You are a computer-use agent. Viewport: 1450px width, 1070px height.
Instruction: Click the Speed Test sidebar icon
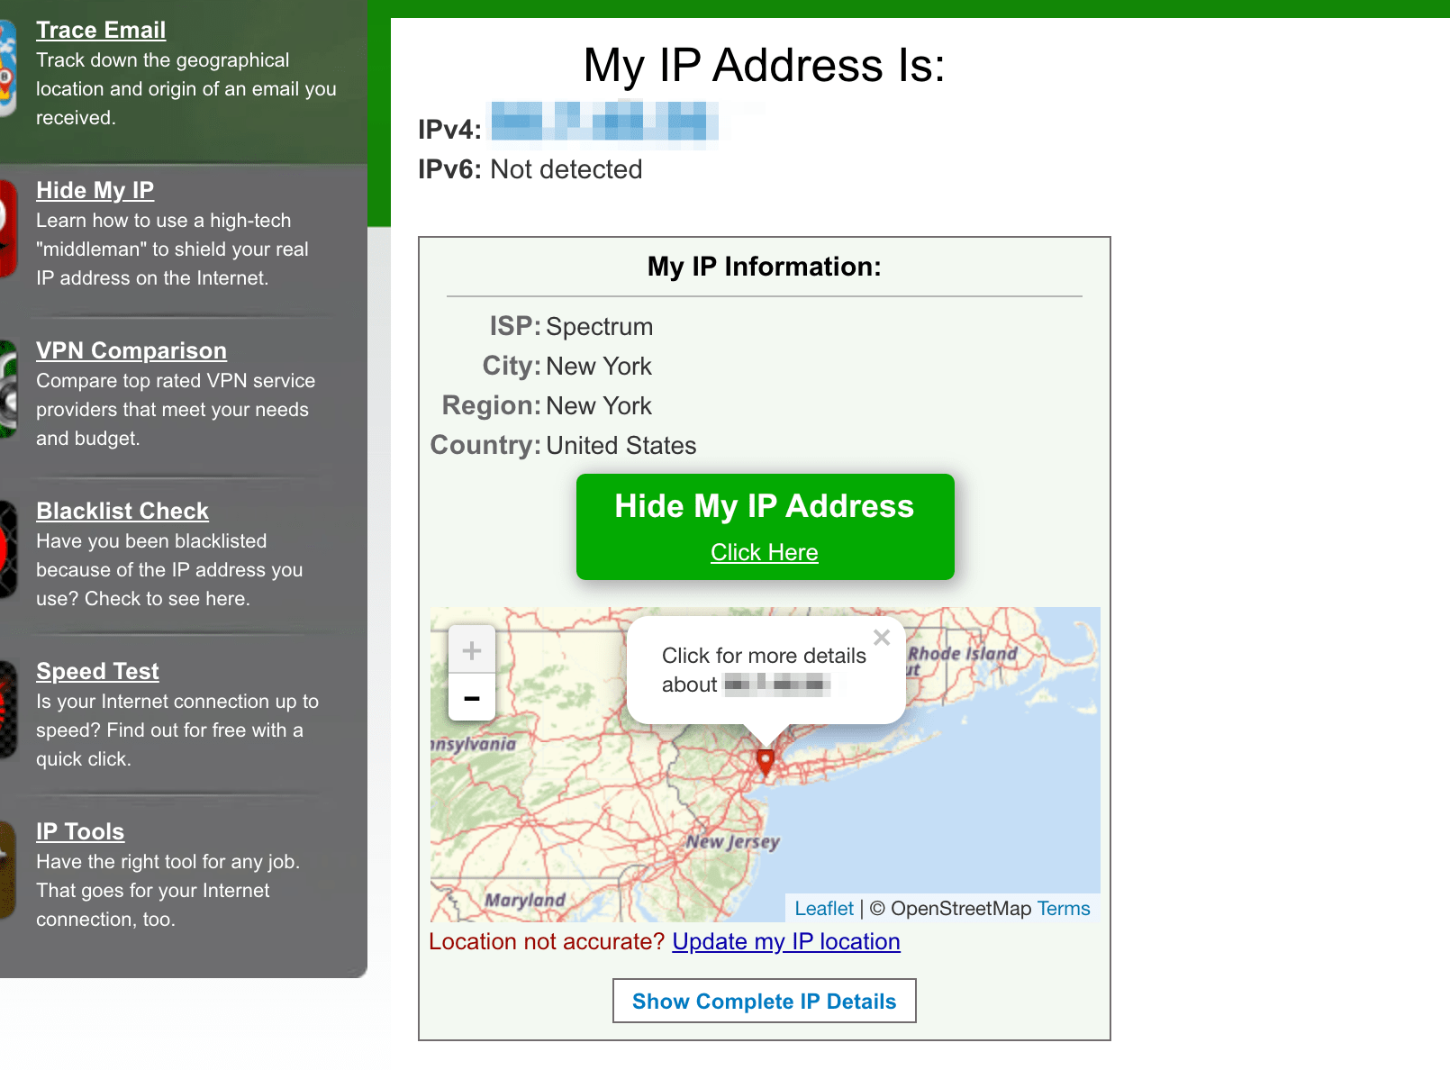8,710
